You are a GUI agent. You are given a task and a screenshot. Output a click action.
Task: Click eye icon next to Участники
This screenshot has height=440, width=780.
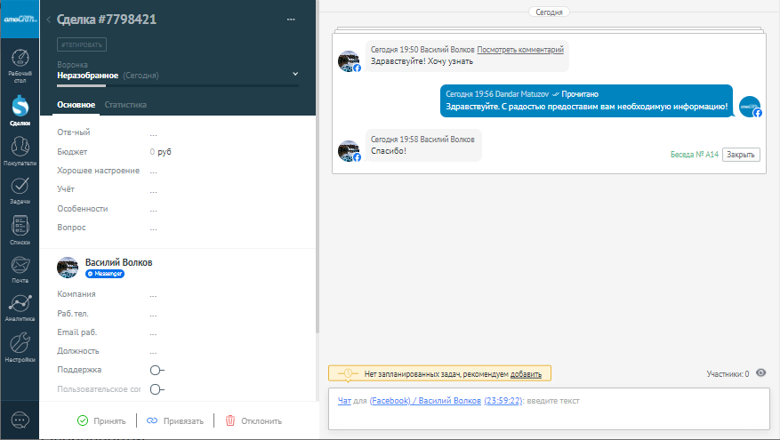pos(760,373)
